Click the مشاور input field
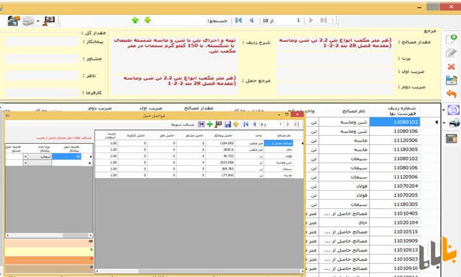 point(42,59)
